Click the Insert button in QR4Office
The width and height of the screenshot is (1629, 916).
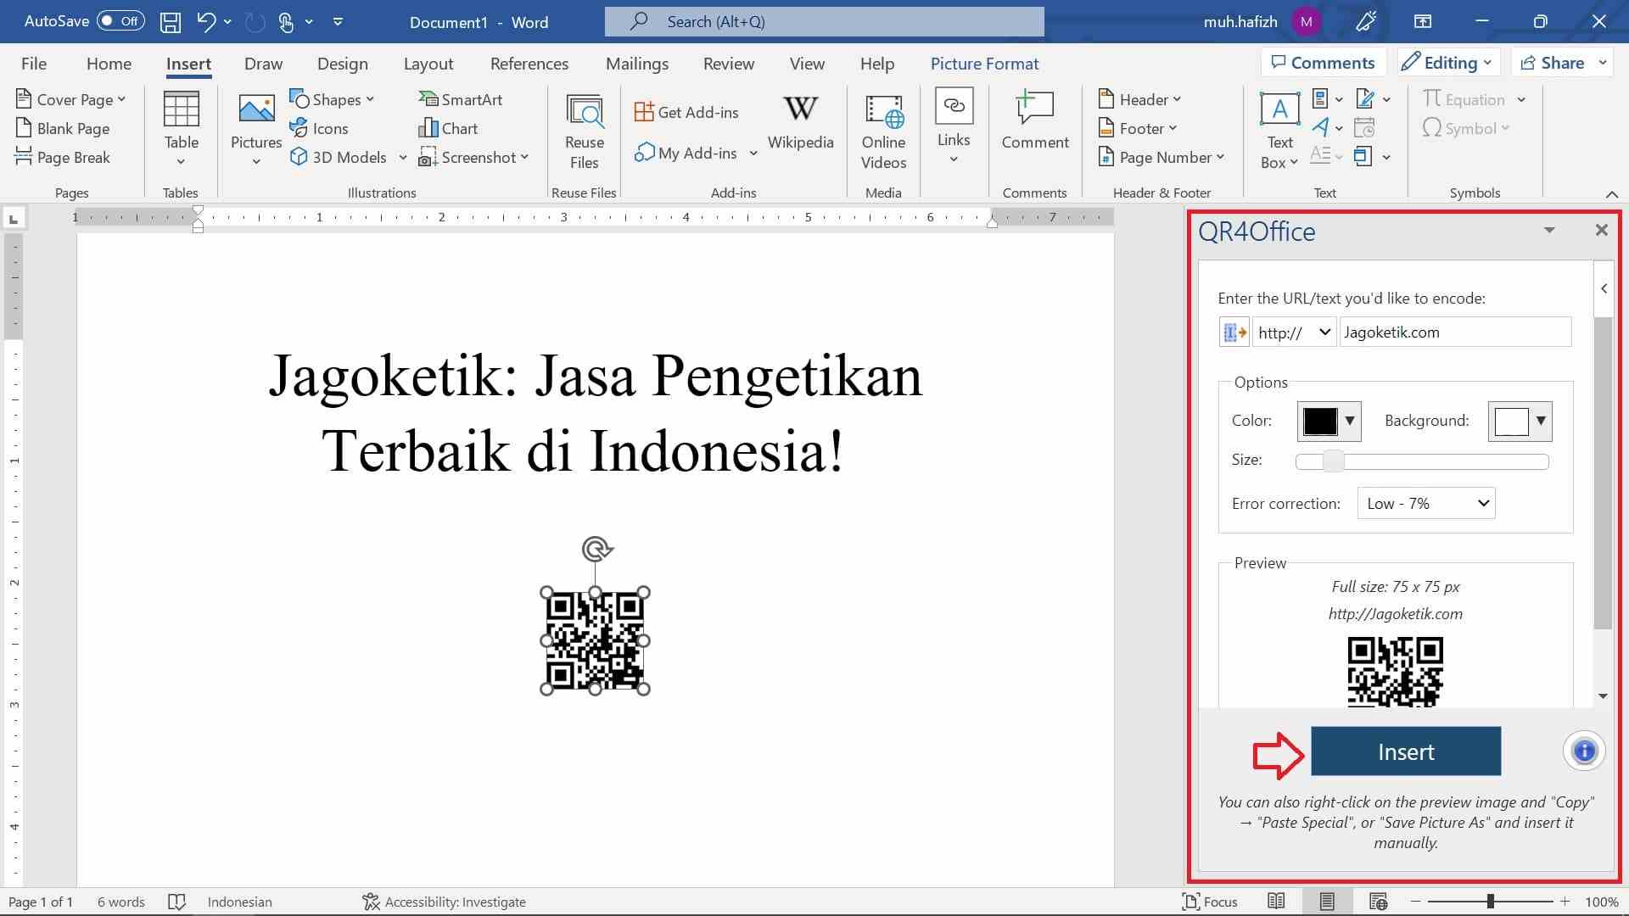pyautogui.click(x=1405, y=751)
